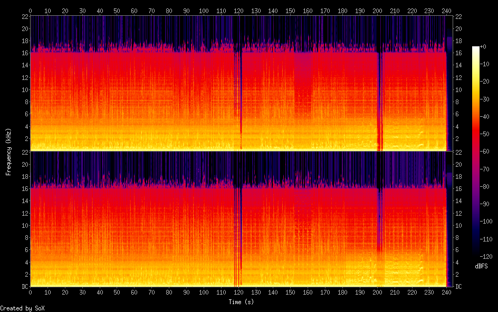498x312 pixels.
Task: Click the 120 tick on the bottom time axis
Action: click(x=238, y=292)
